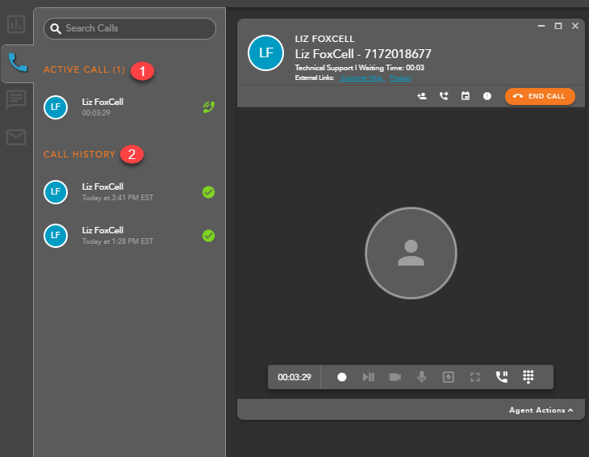The width and height of the screenshot is (589, 457).
Task: Open the Product external link
Action: click(401, 78)
